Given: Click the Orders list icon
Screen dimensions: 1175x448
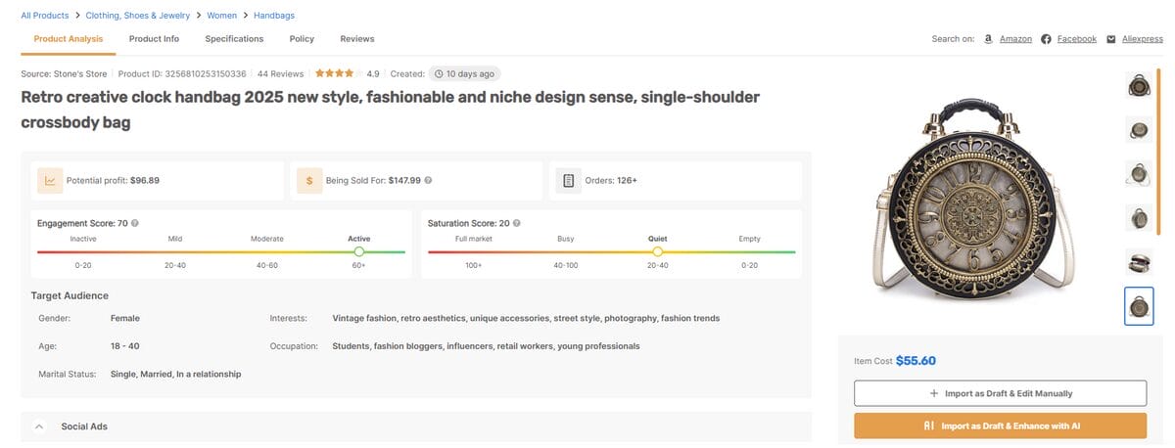Looking at the screenshot, I should click(568, 180).
